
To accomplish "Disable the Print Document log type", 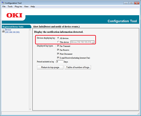I will pyautogui.click(x=58, y=54).
